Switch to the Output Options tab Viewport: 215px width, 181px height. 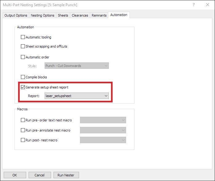[x=16, y=15]
